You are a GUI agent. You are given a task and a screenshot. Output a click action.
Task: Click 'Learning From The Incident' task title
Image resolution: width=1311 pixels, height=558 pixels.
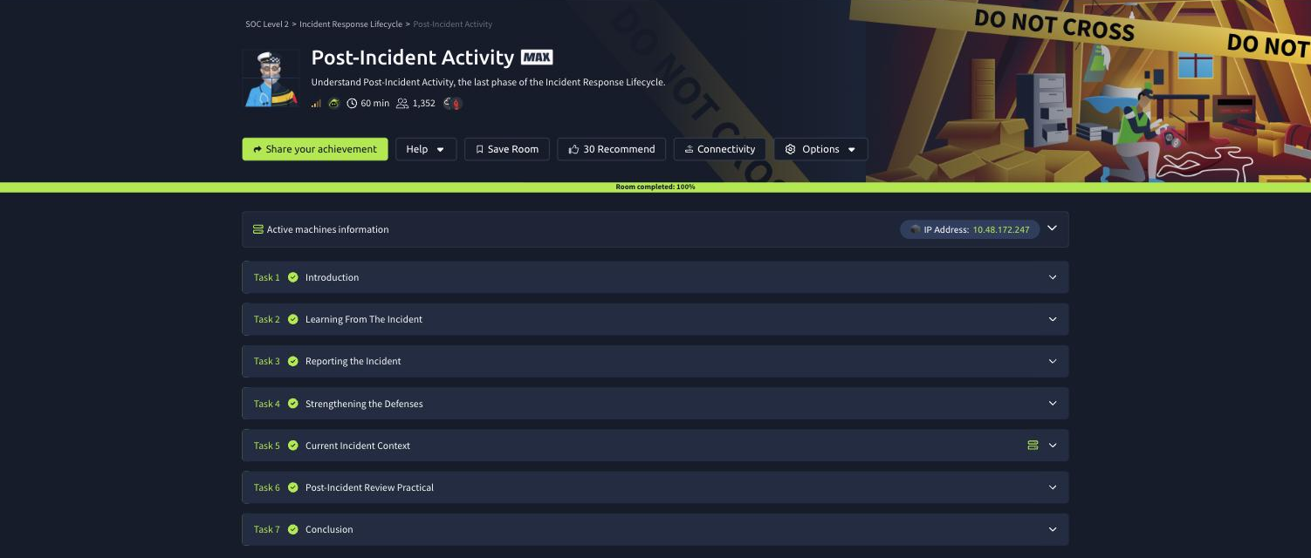[364, 319]
